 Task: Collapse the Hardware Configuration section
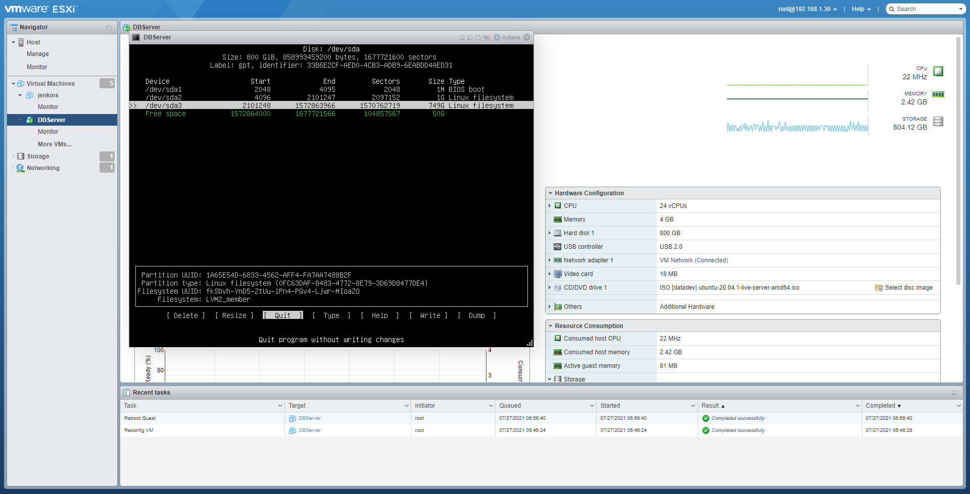click(550, 193)
